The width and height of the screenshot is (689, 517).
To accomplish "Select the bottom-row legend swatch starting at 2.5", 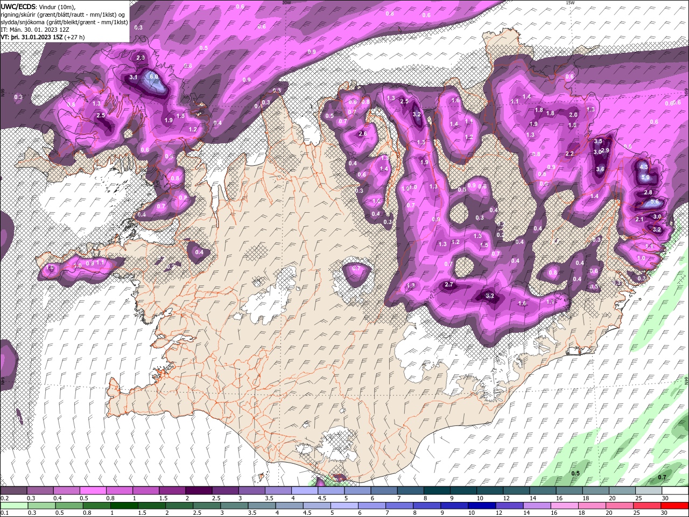I will point(207,506).
